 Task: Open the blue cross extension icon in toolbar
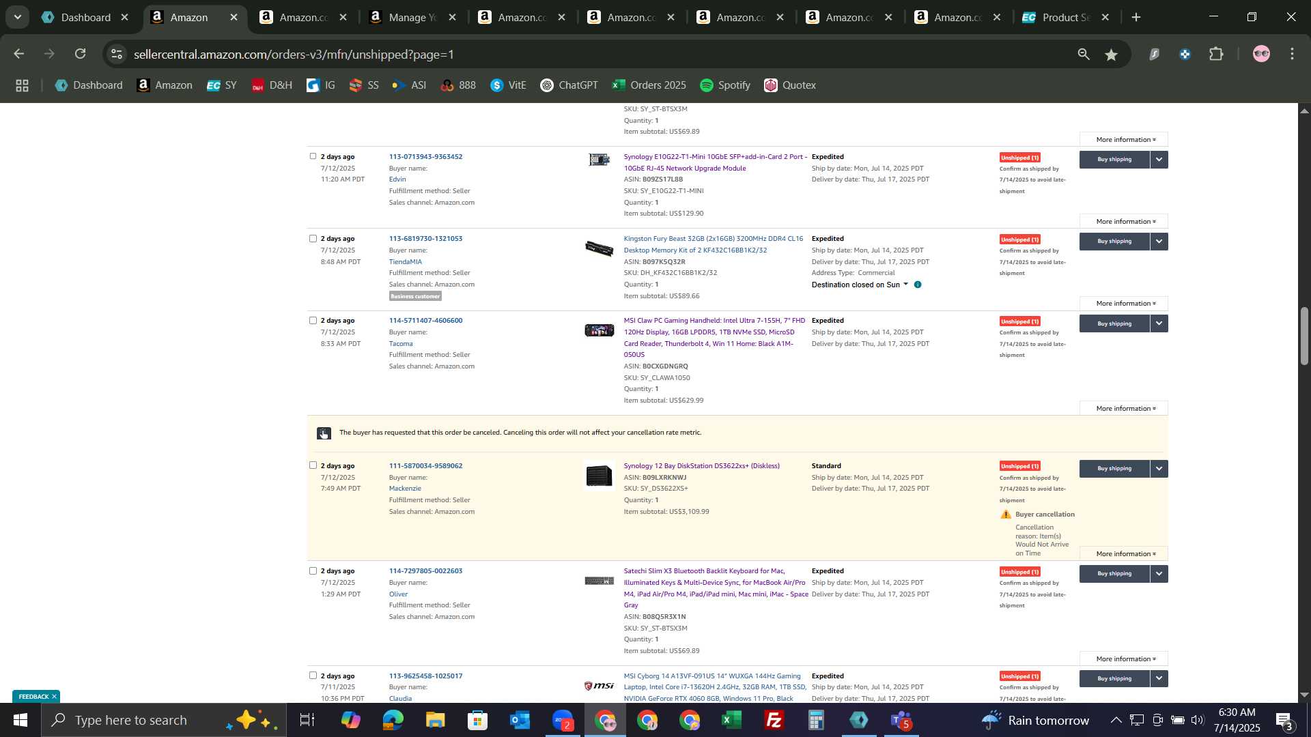pos(1185,54)
